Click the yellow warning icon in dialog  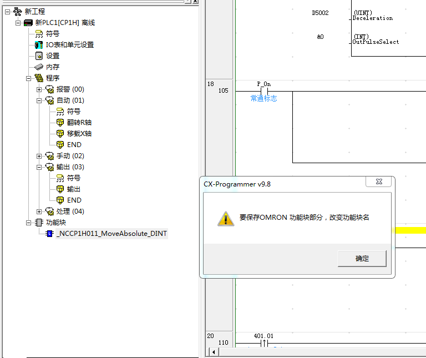coord(225,218)
